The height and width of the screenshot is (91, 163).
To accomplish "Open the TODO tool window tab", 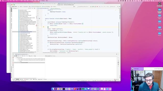I will click(x=45, y=79).
